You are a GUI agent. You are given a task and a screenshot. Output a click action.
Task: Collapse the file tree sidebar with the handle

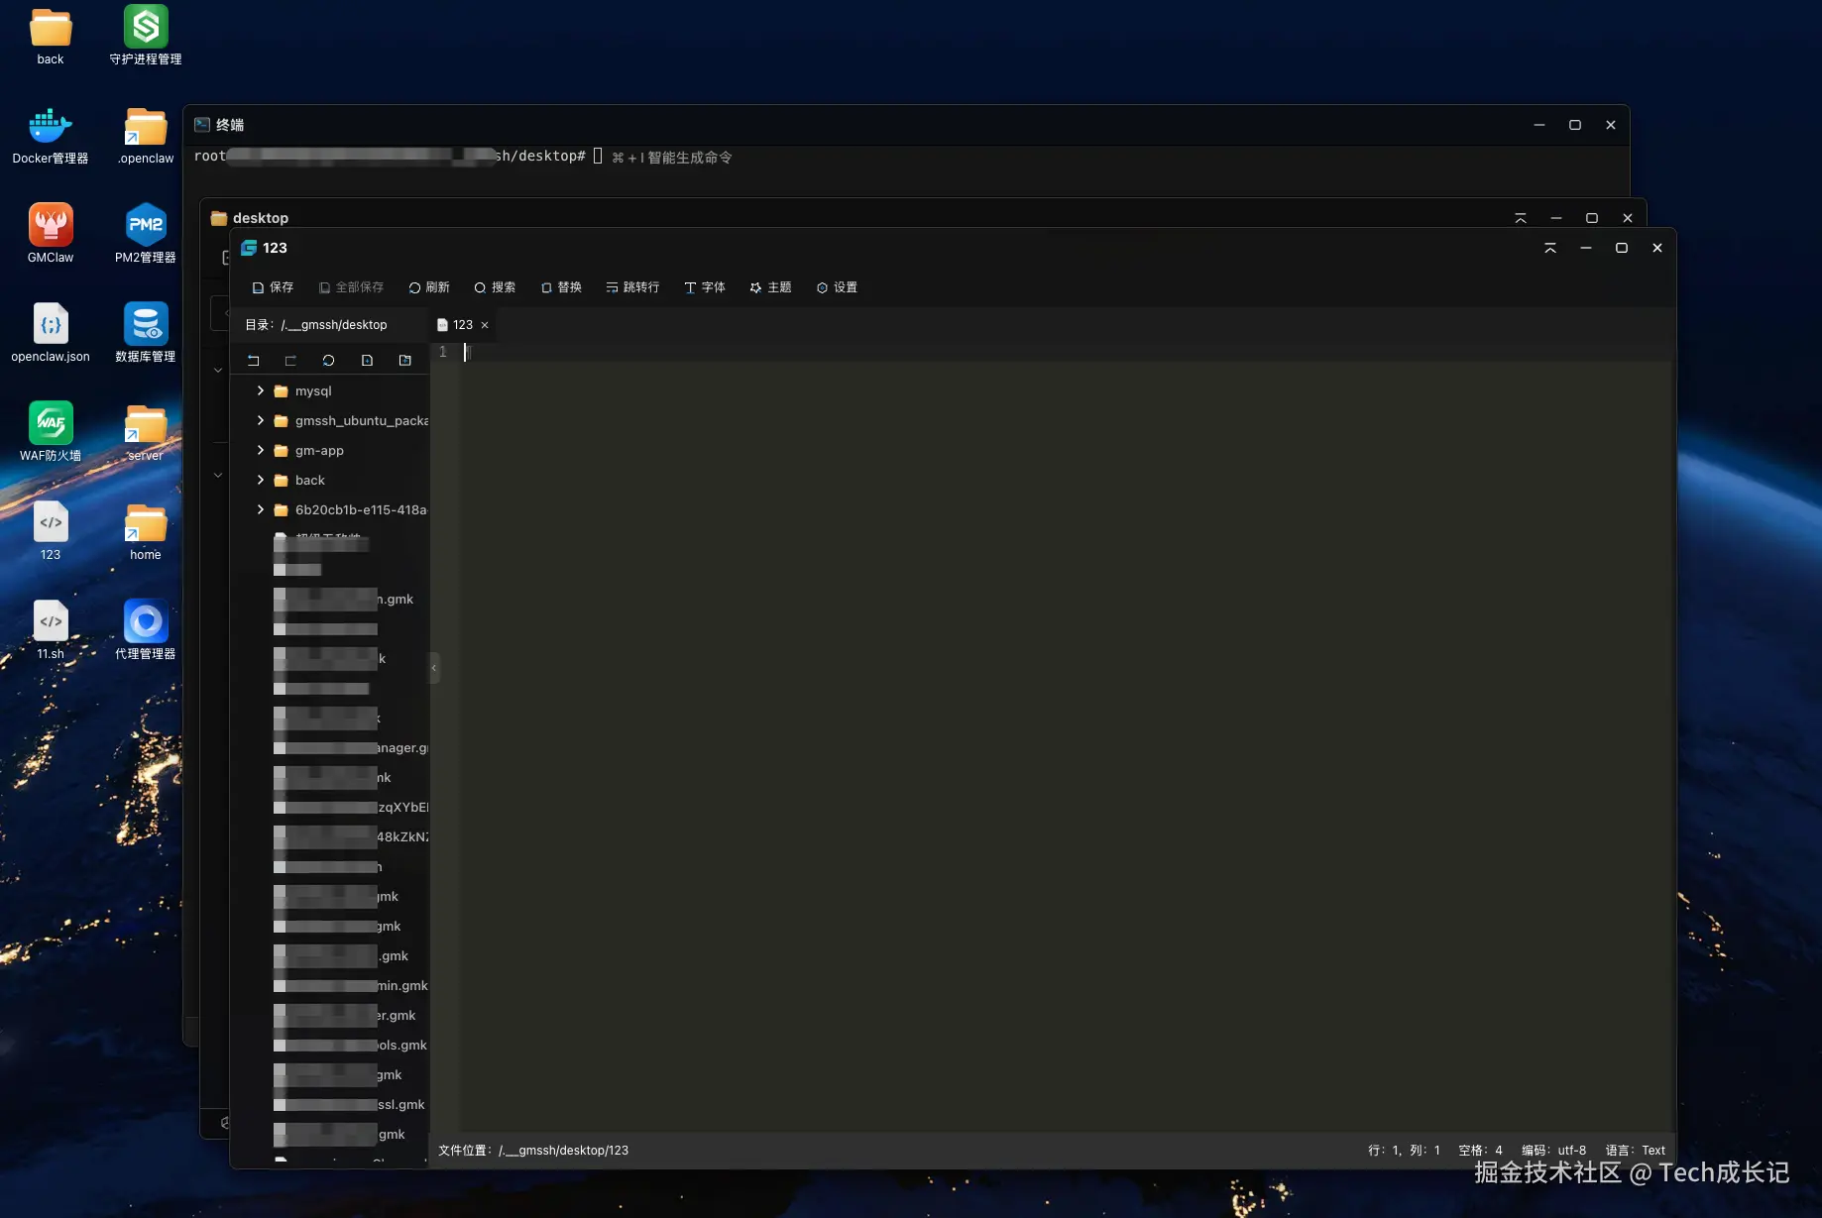coord(433,668)
